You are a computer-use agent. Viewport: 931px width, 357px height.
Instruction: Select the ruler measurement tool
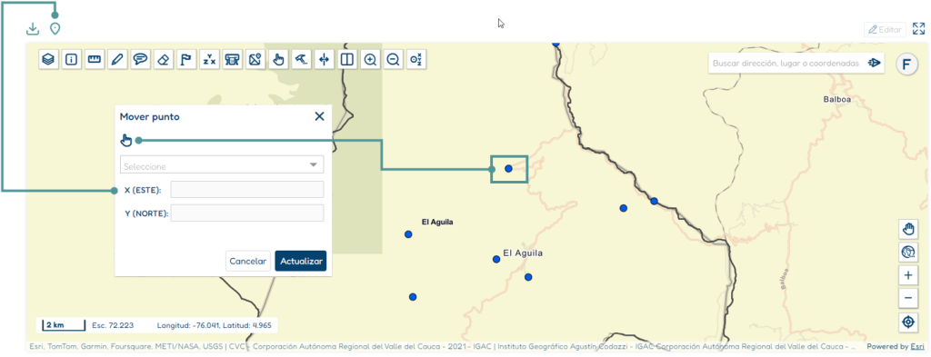94,59
